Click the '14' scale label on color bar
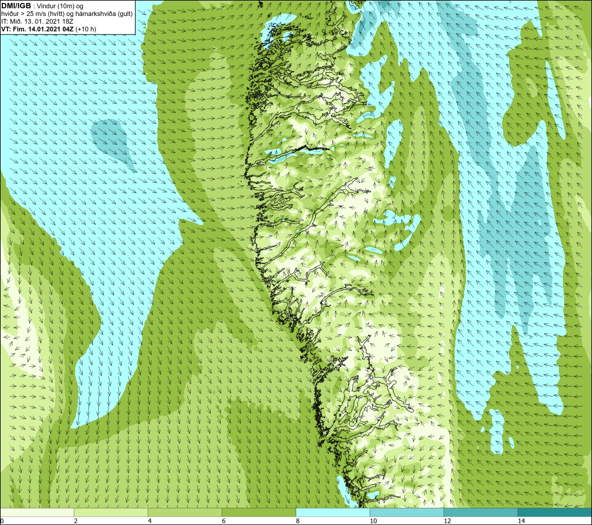This screenshot has height=525, width=592. [x=521, y=521]
